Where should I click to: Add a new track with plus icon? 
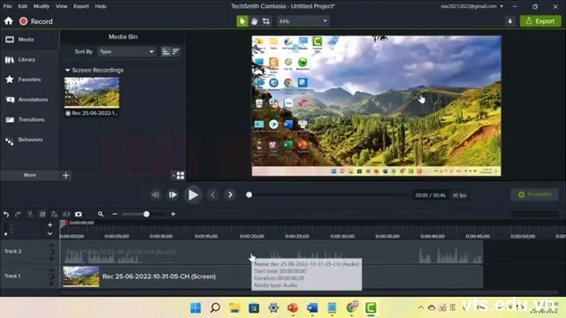[50, 224]
